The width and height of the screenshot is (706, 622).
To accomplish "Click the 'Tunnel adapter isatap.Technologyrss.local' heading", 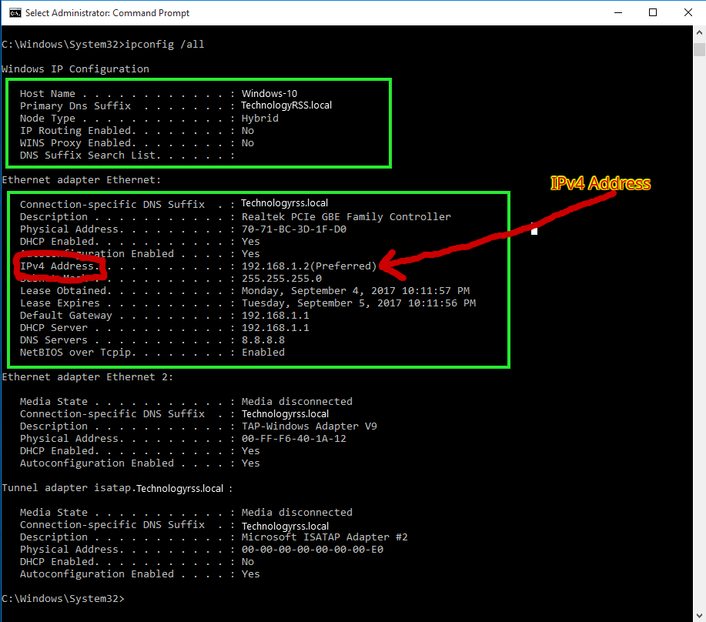I will [x=117, y=488].
